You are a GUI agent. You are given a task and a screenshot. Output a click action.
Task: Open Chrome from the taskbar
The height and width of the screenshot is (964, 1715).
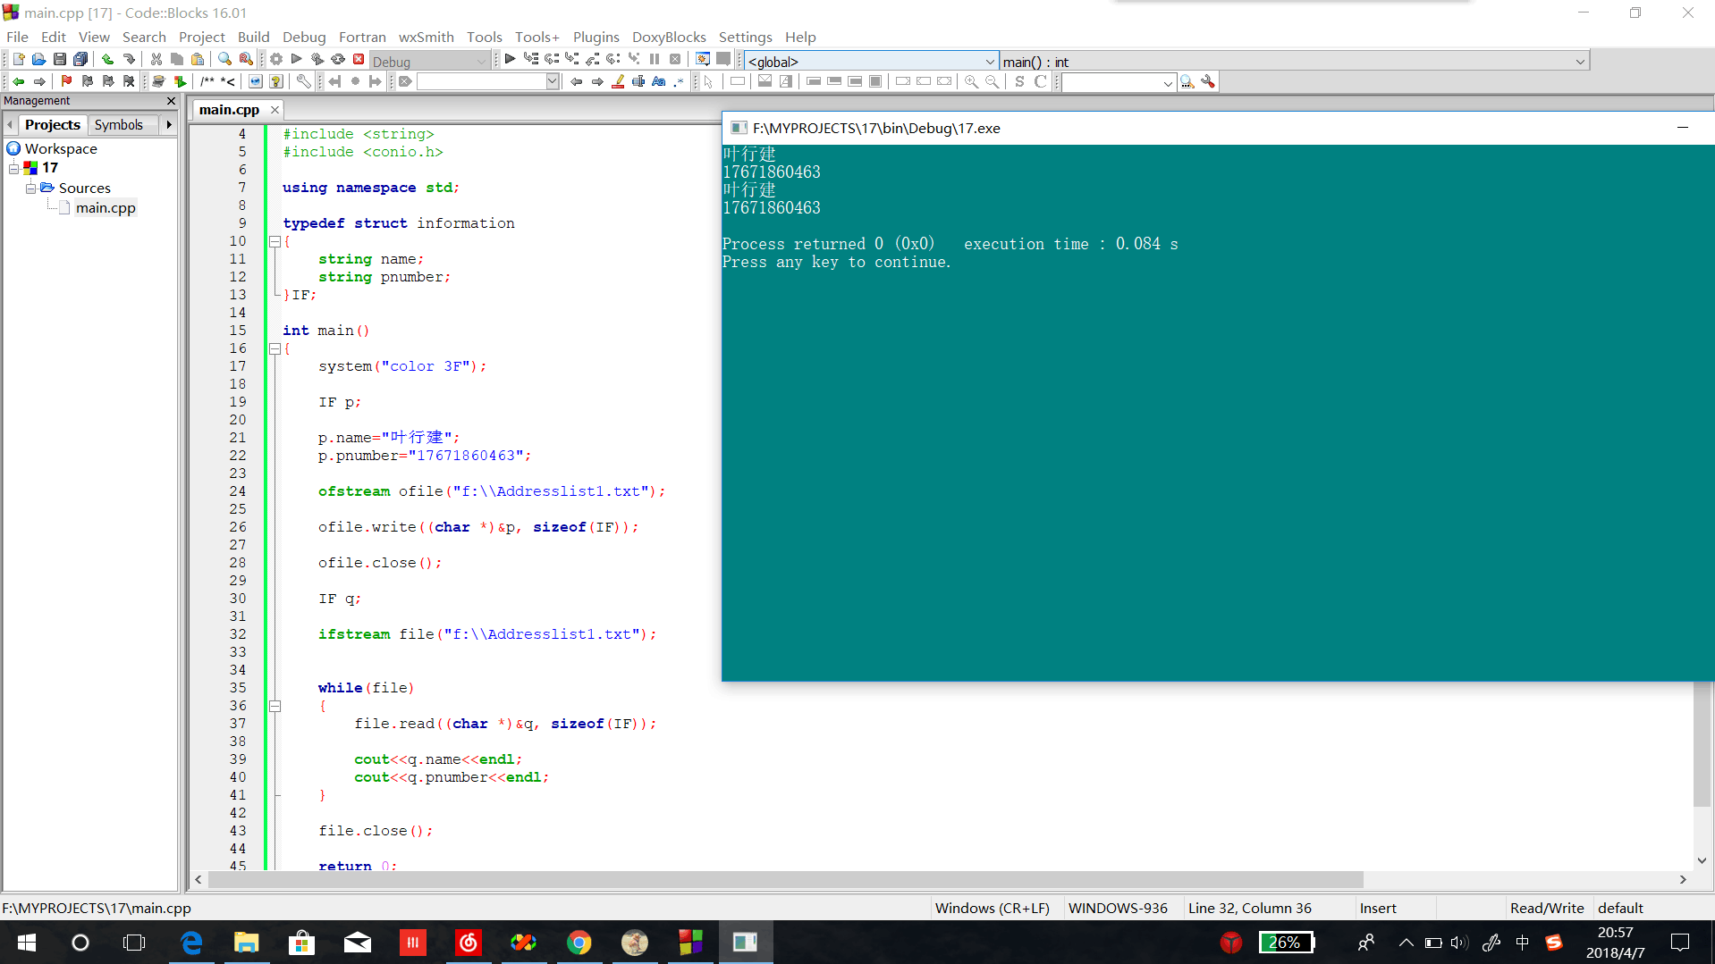[x=579, y=943]
